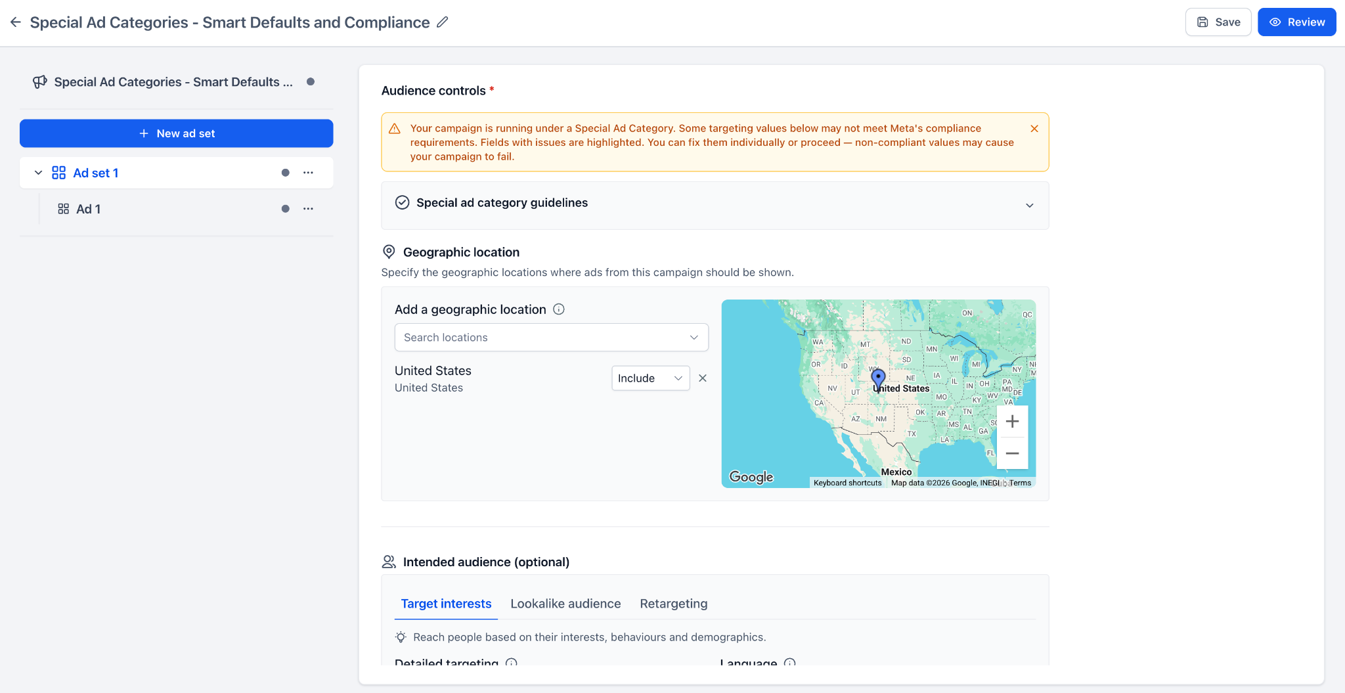Click info icon beside Add a geographic location
1345x693 pixels.
coord(559,309)
